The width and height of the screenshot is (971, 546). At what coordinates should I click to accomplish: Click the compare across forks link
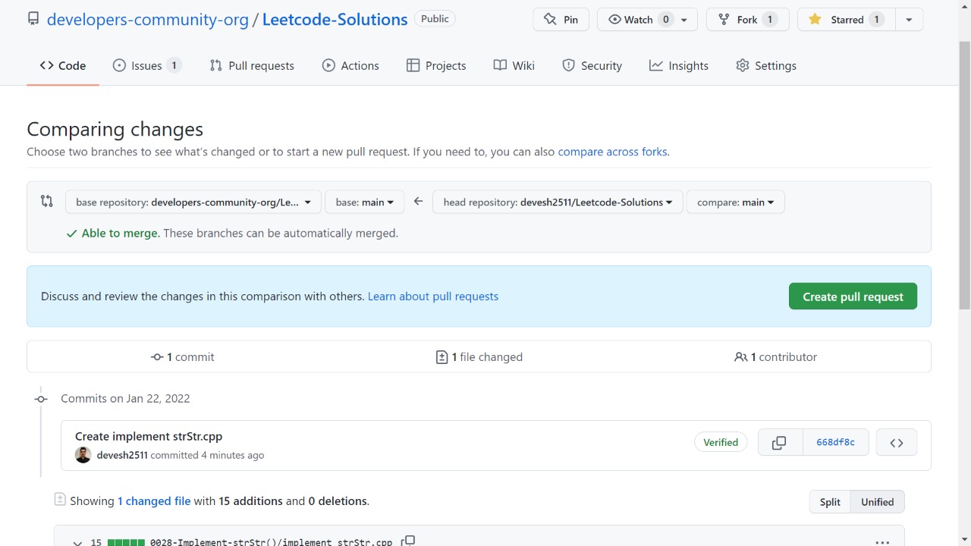613,152
